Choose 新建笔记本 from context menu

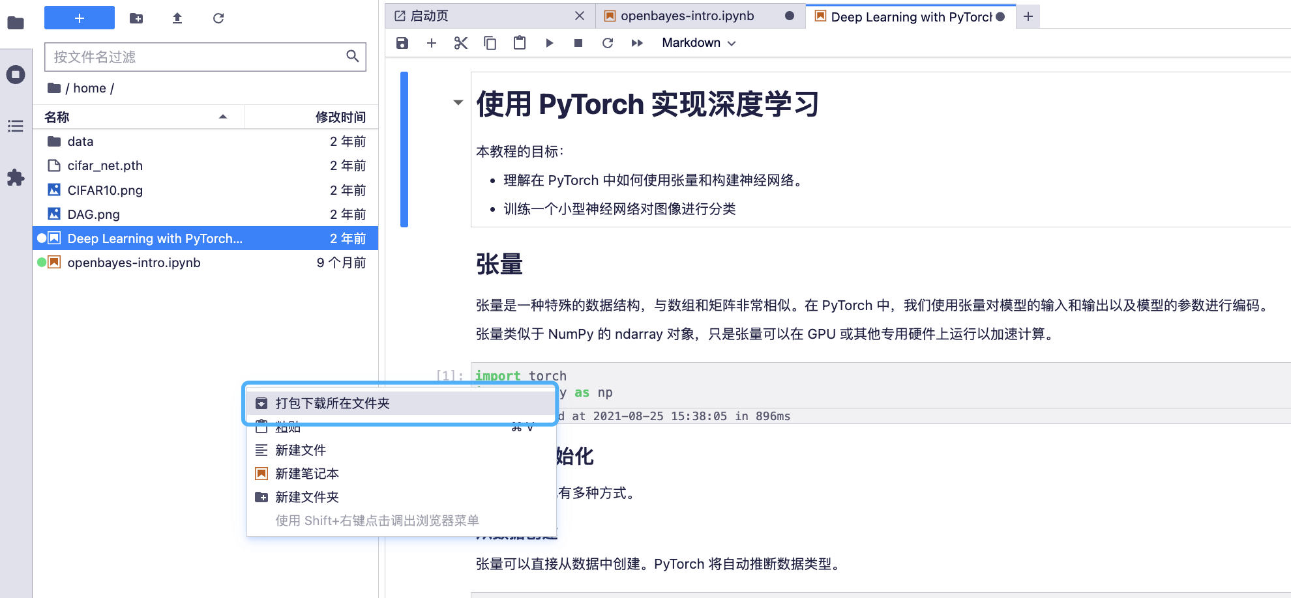pos(307,474)
